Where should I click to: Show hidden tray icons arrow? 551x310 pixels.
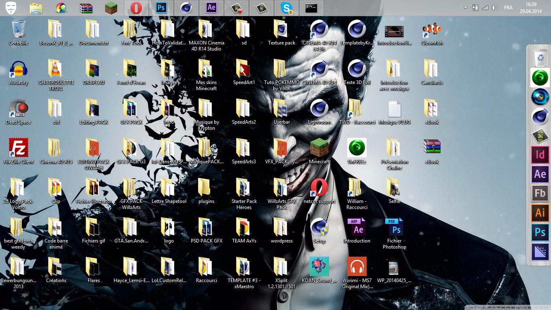(465, 8)
